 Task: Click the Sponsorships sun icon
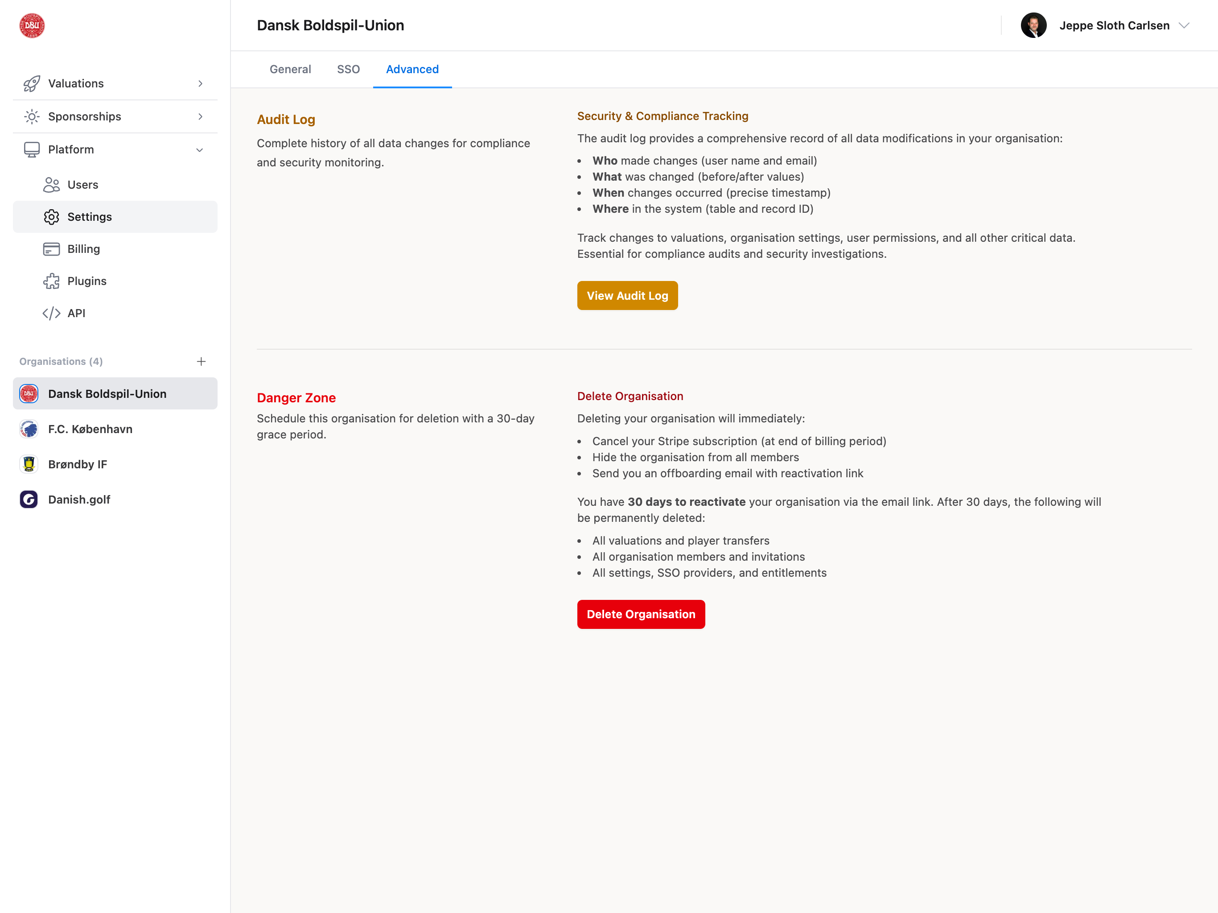click(x=31, y=116)
